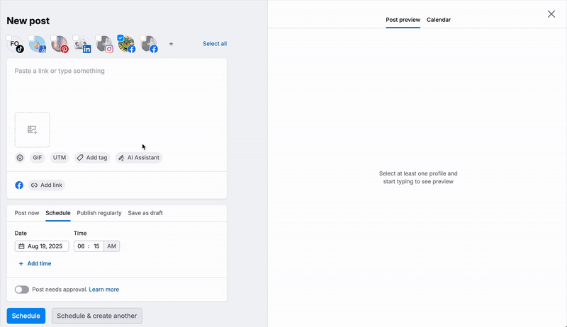Click Add link for Facebook
The image size is (567, 327).
(47, 185)
